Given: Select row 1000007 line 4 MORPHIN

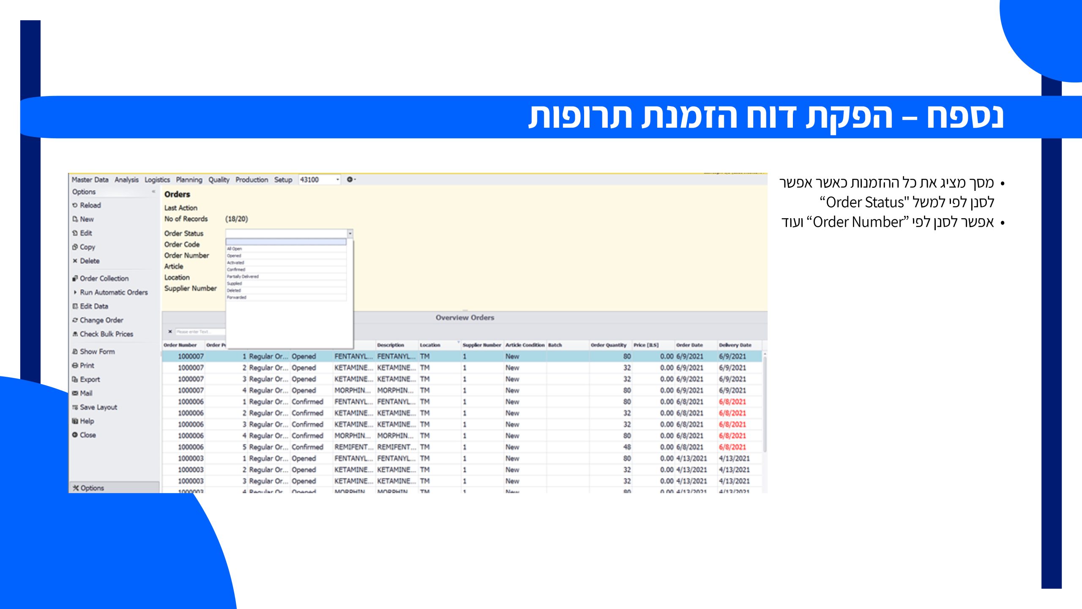Looking at the screenshot, I should (x=462, y=390).
